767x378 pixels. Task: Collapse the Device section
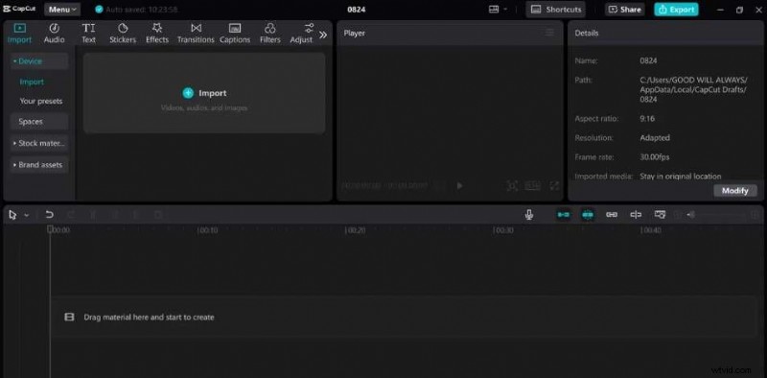coord(39,61)
